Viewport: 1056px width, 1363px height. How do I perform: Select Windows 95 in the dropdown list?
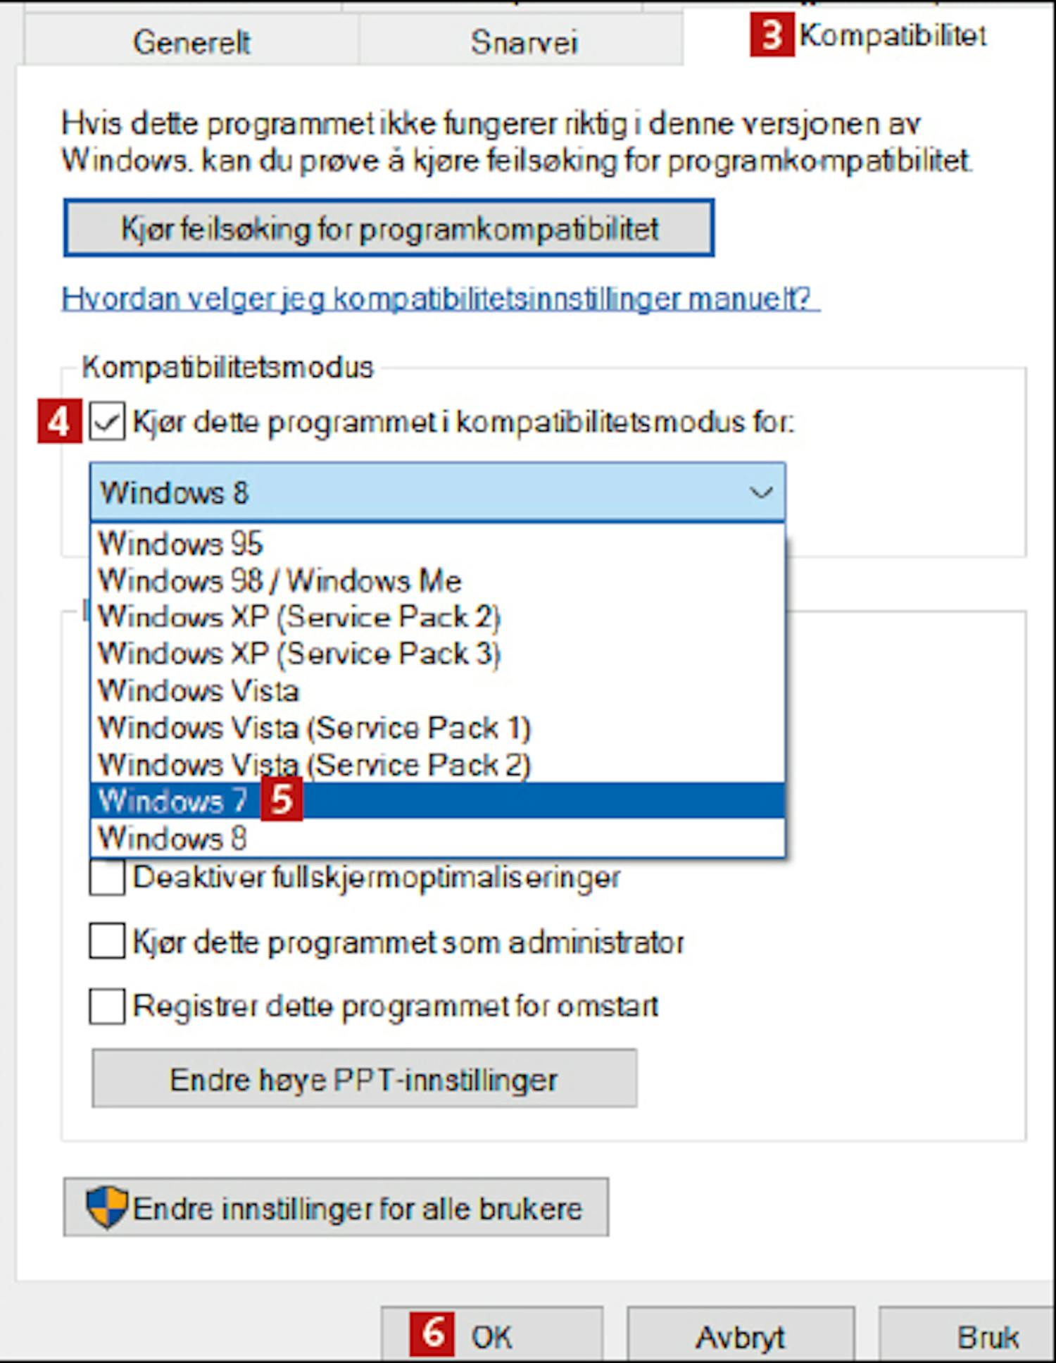click(x=437, y=543)
